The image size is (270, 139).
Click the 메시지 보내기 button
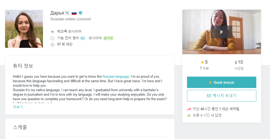coord(222,95)
